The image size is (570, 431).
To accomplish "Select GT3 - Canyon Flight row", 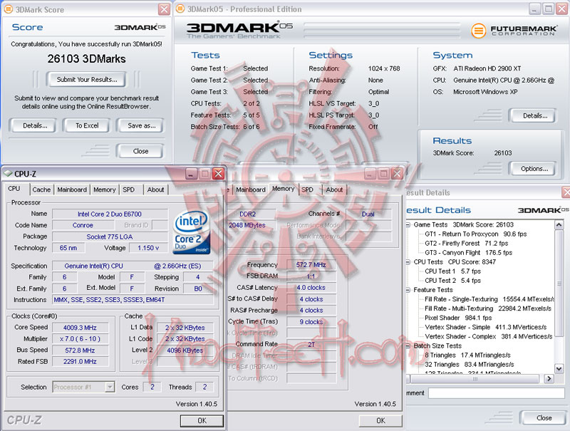I will point(468,253).
